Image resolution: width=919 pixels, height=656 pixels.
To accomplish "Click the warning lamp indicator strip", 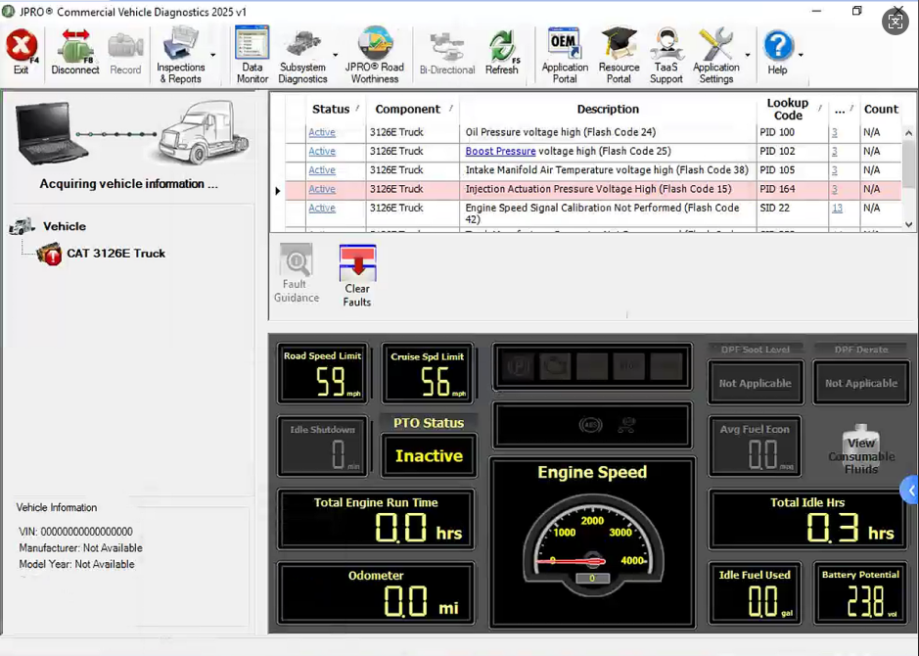I will coord(592,367).
